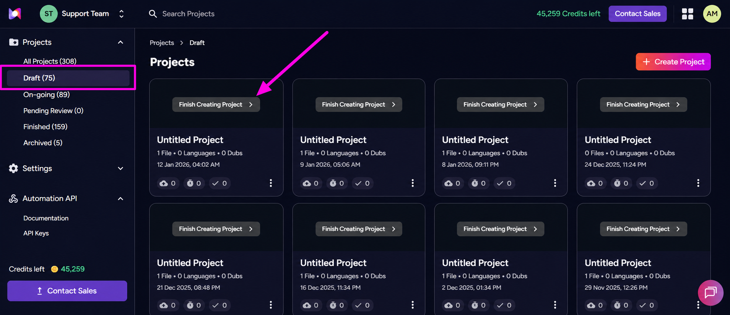Open three-dot menu for 21 Dec 2025 project

(x=271, y=305)
